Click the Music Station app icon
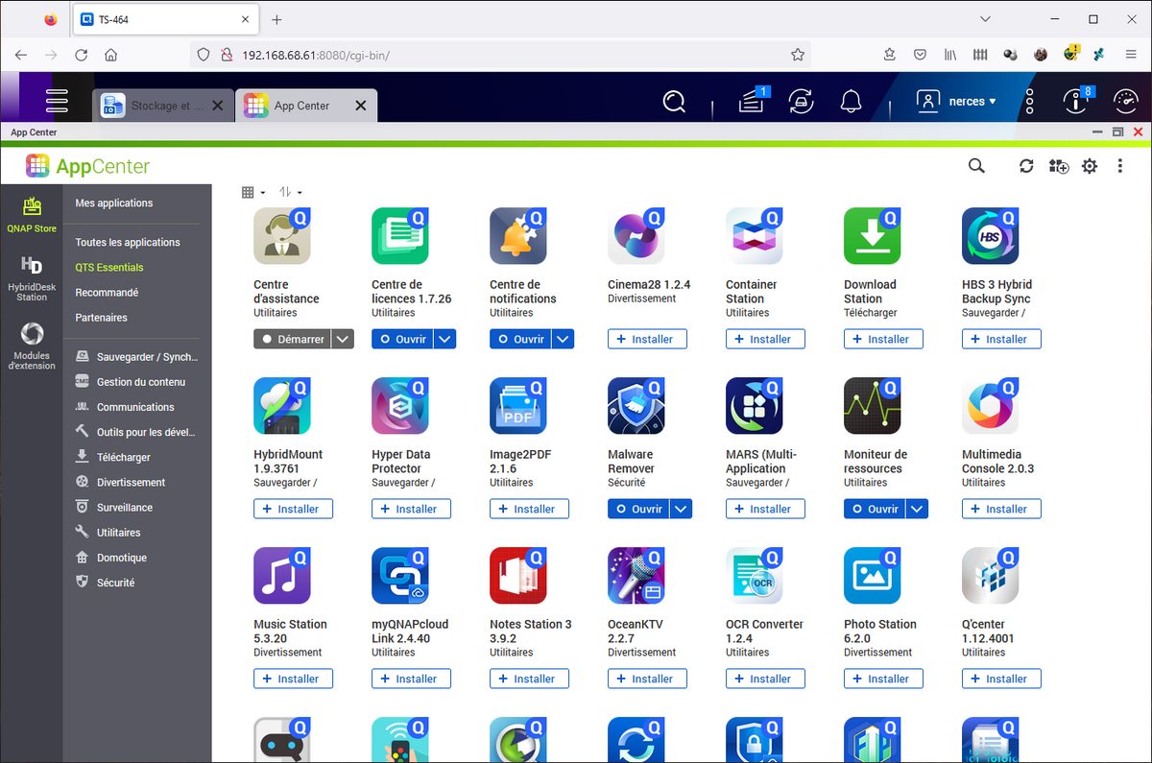1152x763 pixels. (282, 576)
